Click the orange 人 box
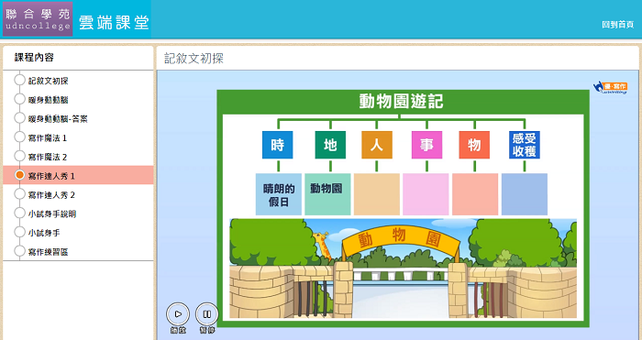Image resolution: width=642 pixels, height=340 pixels. tap(377, 145)
